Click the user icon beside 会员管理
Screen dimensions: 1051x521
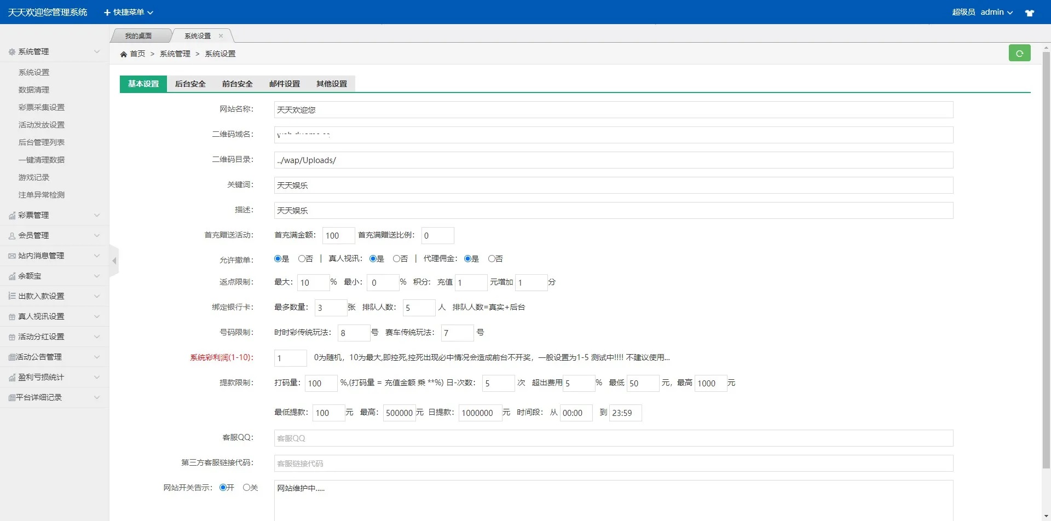point(12,236)
